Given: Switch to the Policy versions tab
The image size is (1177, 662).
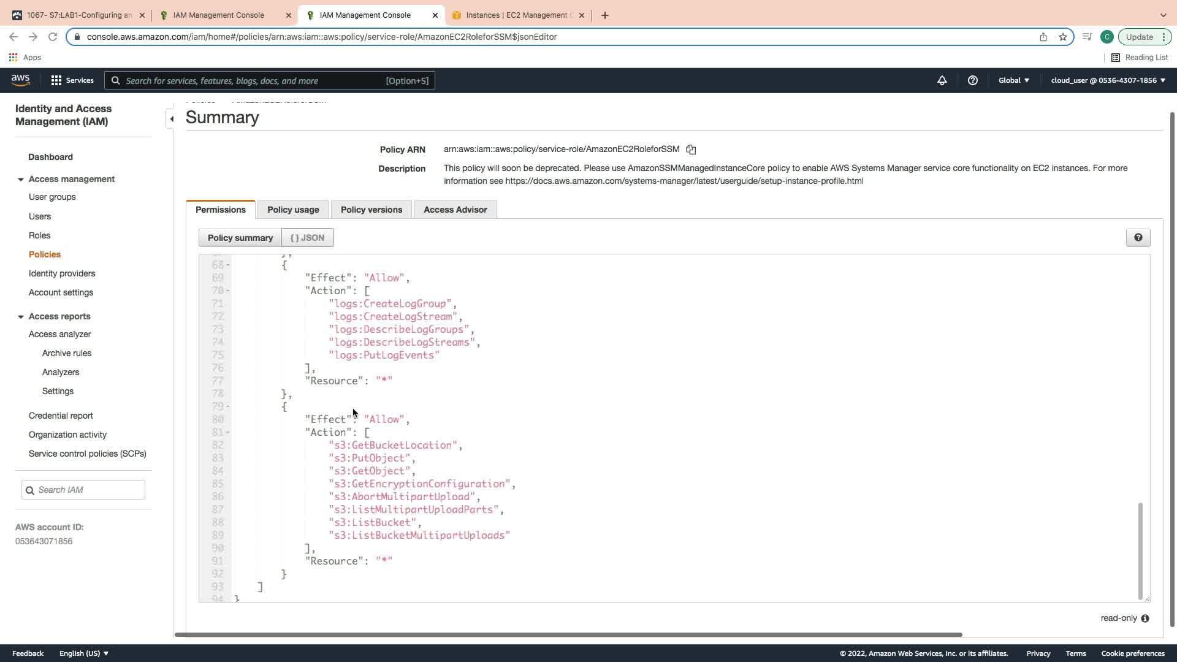Looking at the screenshot, I should click(x=371, y=210).
